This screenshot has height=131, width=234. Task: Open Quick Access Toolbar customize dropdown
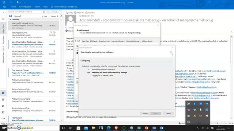click(25, 3)
